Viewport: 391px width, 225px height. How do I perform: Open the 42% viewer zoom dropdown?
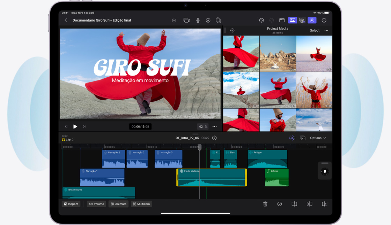(202, 126)
